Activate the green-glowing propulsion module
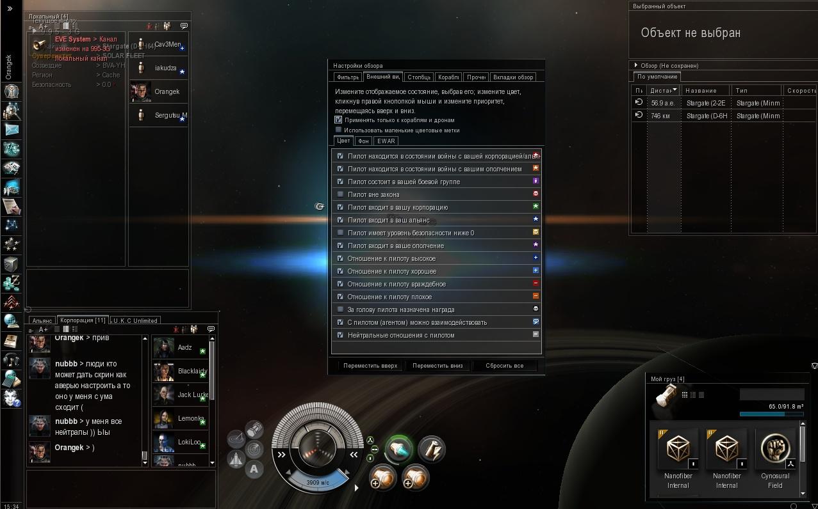Screen dimensions: 818x509 (398, 450)
